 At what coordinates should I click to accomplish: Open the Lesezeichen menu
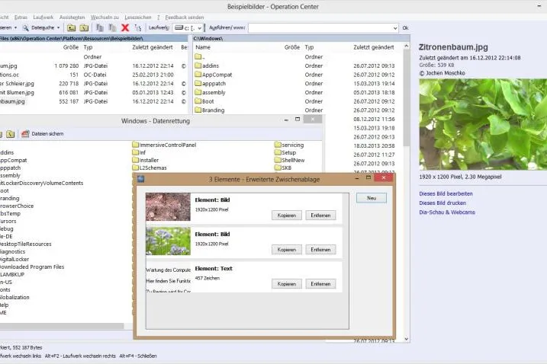coord(138,17)
